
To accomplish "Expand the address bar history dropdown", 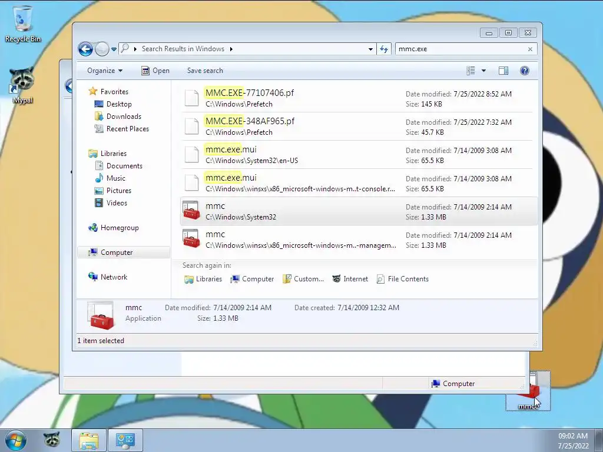I will coord(370,49).
